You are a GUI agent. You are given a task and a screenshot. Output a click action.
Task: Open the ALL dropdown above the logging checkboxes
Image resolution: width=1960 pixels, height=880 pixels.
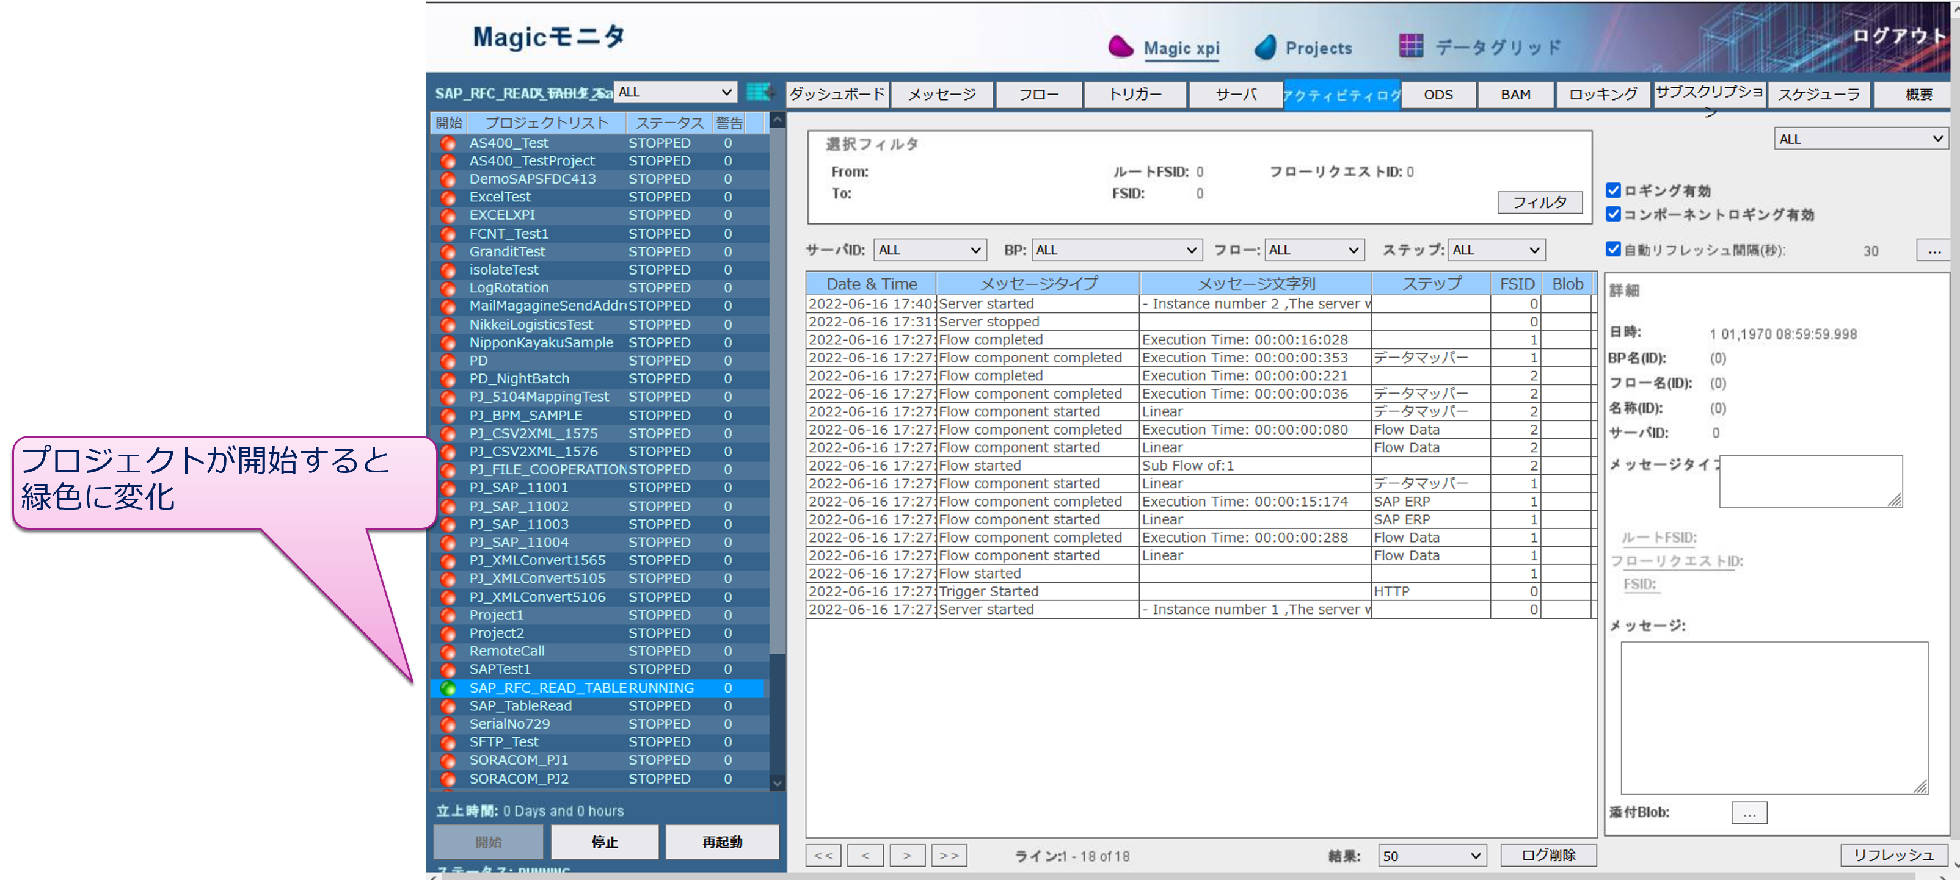click(x=1860, y=139)
